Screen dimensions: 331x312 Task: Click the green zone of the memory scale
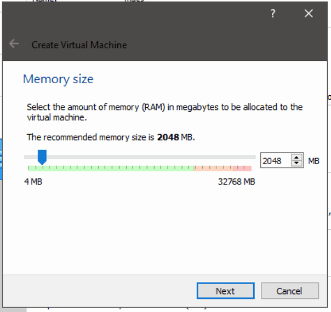click(x=110, y=168)
